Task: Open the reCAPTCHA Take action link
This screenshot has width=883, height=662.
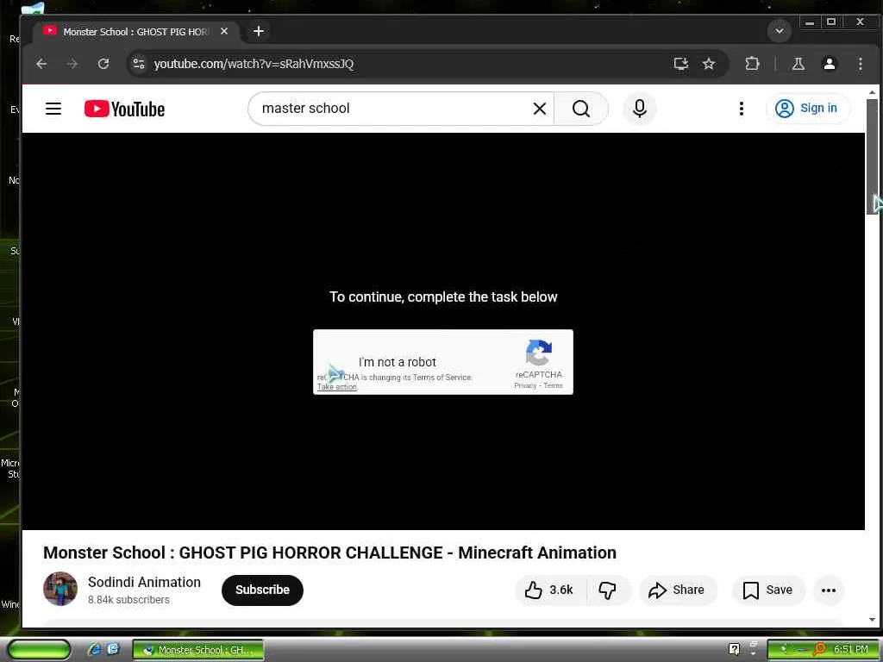Action: click(337, 387)
